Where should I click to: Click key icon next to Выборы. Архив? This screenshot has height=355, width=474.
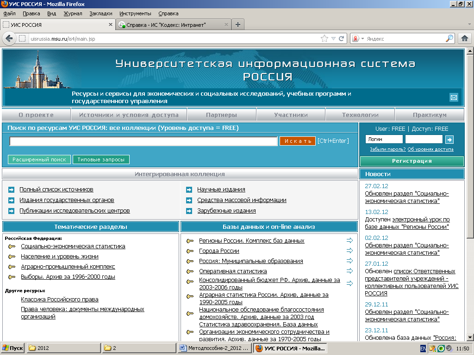point(12,277)
